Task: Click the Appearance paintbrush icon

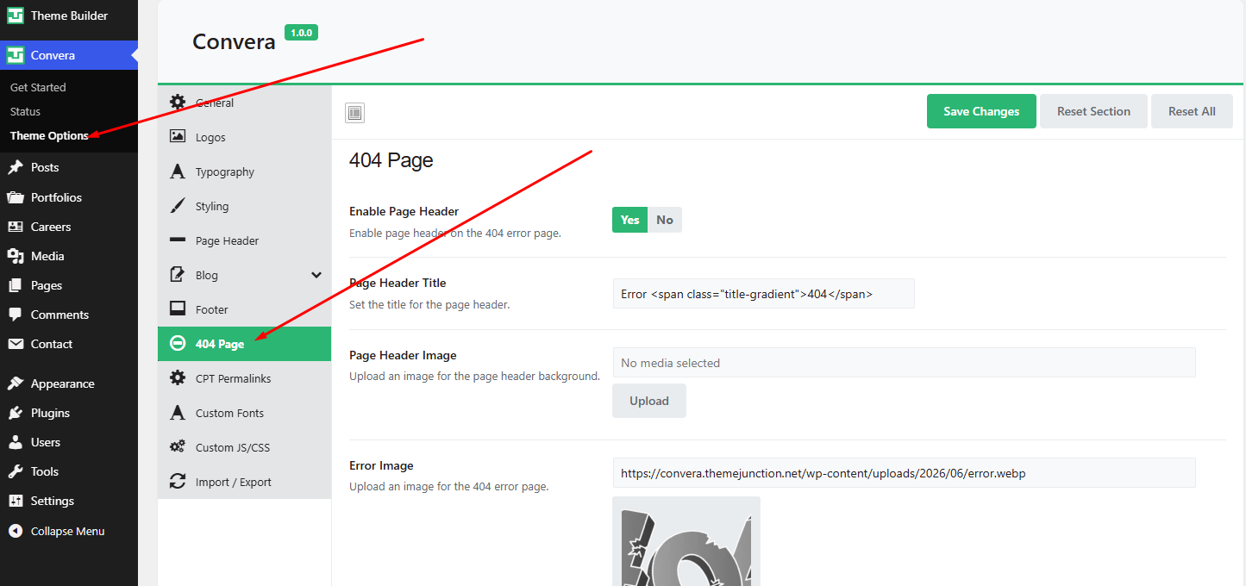Action: click(16, 383)
